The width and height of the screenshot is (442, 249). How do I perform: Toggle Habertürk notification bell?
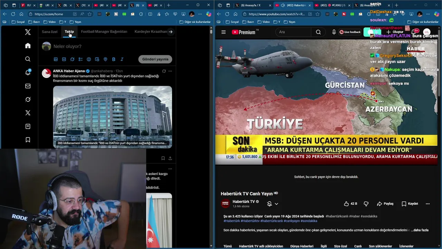coord(269,204)
